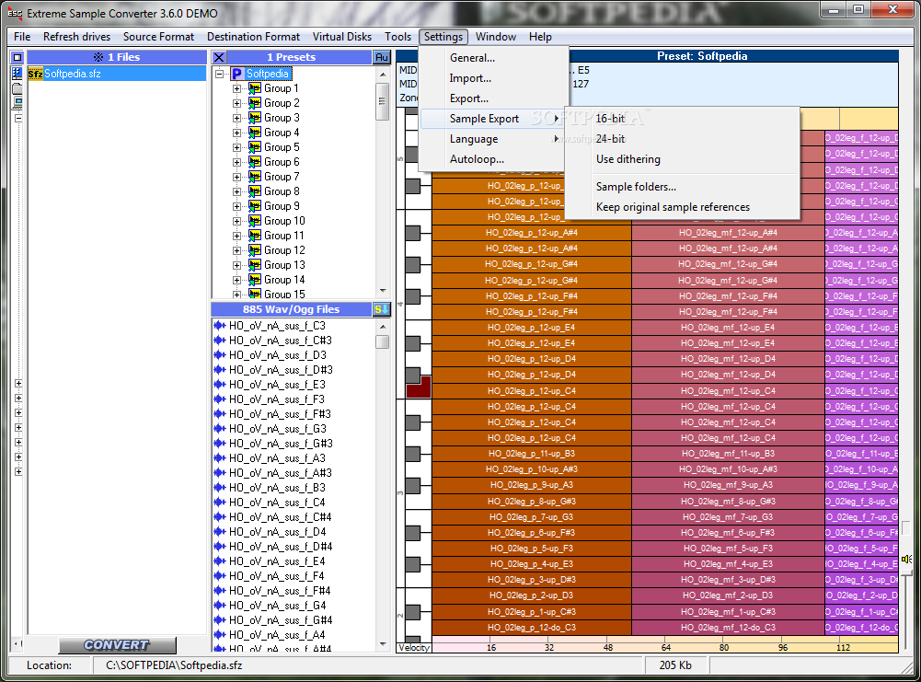Click waveform icon of HO_oV_nA_sus_f_A4

(x=220, y=634)
